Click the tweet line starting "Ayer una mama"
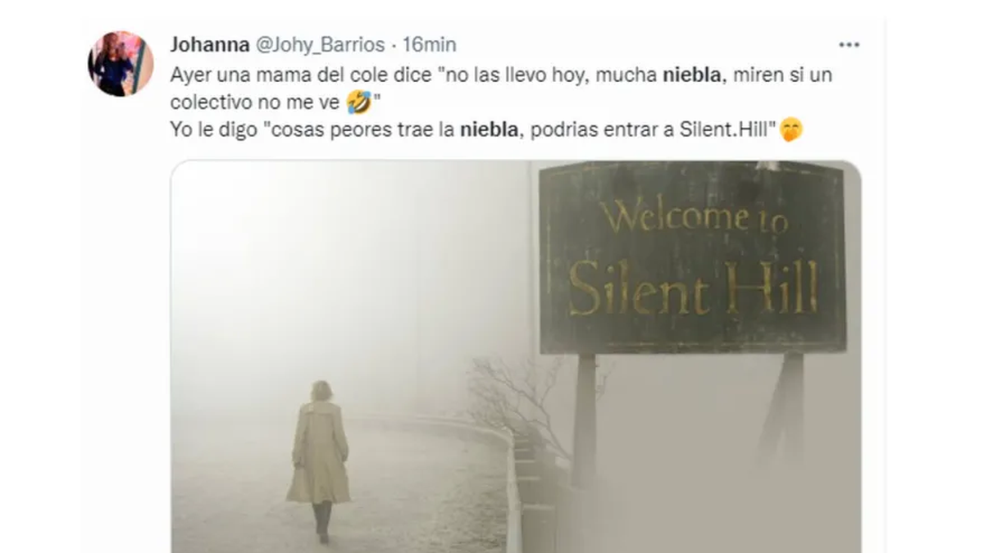This screenshot has height=553, width=984. click(x=507, y=75)
